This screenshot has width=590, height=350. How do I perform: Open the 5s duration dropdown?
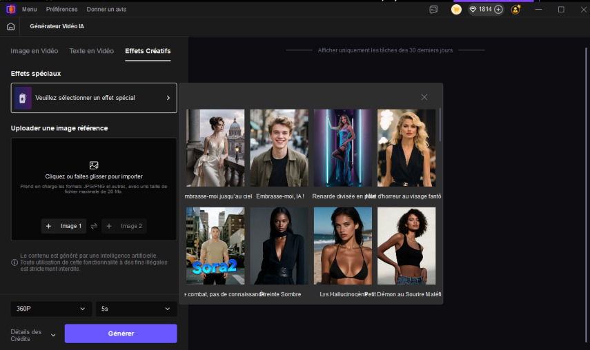pos(136,309)
